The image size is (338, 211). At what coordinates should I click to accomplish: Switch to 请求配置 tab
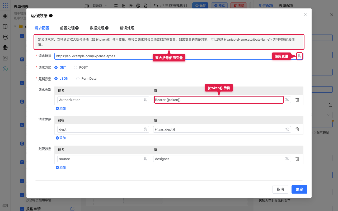tap(42, 28)
